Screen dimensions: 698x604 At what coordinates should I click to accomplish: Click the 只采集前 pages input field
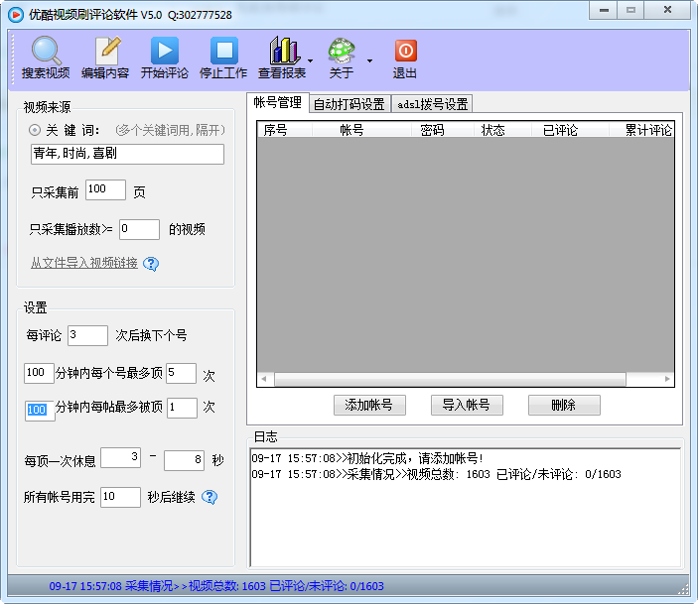[x=105, y=189]
